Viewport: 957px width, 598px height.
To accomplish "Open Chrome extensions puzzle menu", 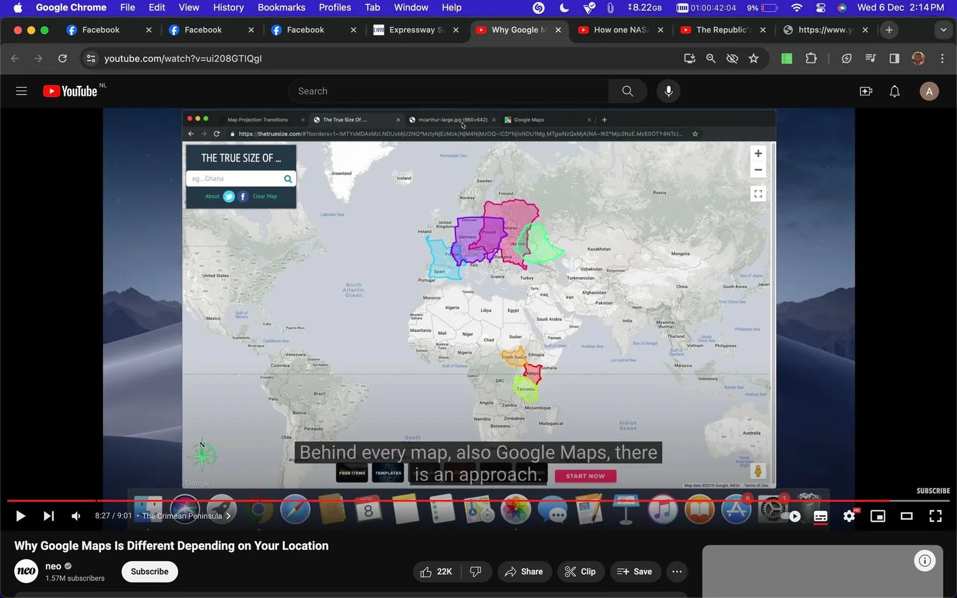I will [x=811, y=58].
